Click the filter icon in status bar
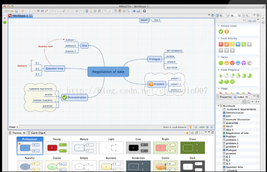Screen dimensions: 267x172 pyautogui.click(x=190, y=127)
